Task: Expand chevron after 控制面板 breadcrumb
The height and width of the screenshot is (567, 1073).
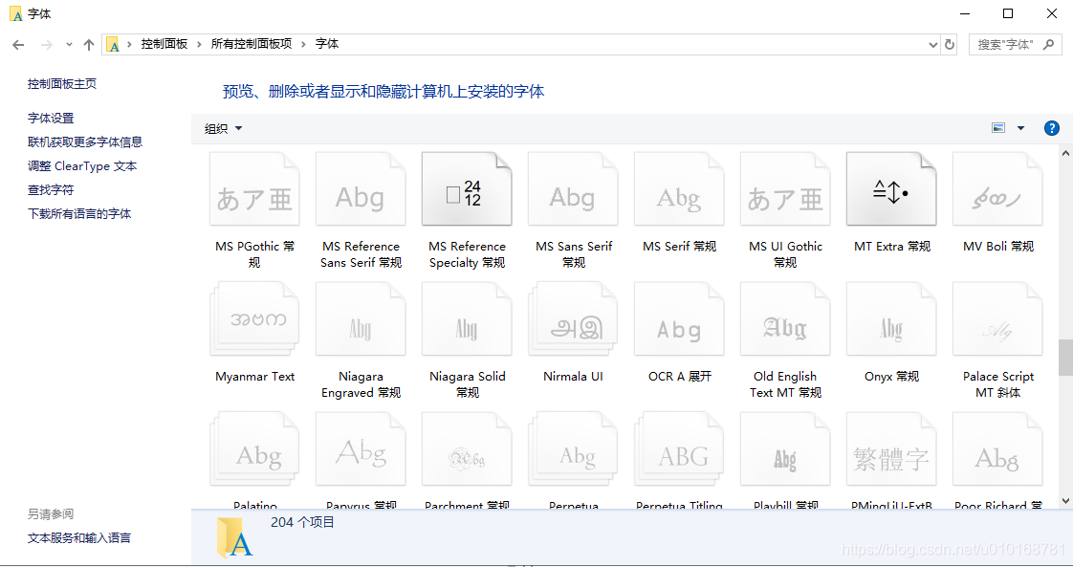Action: point(199,44)
